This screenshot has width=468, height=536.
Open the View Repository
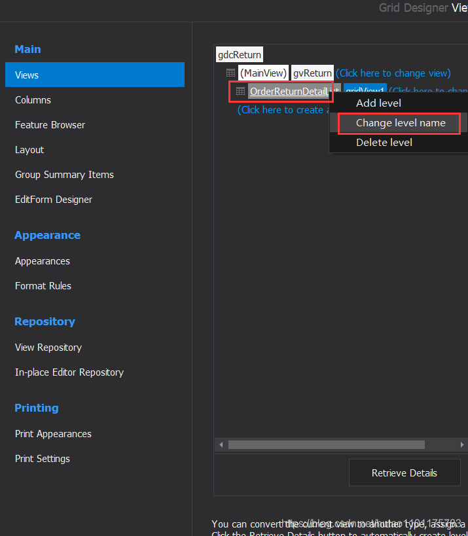(48, 347)
